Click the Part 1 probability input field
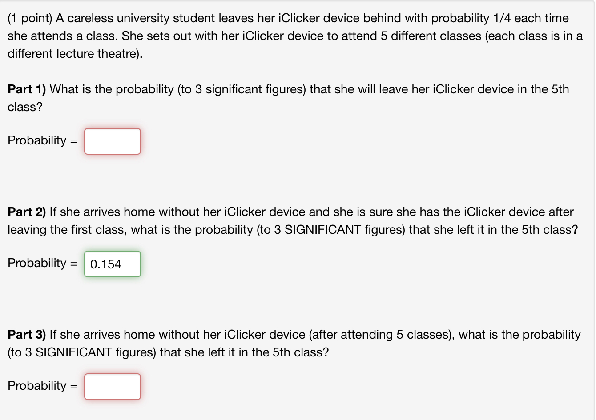Image resolution: width=596 pixels, height=420 pixels. click(x=112, y=141)
